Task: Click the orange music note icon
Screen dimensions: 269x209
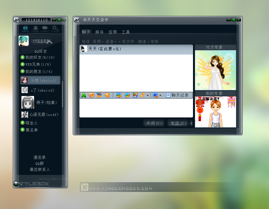Action: pos(143,95)
